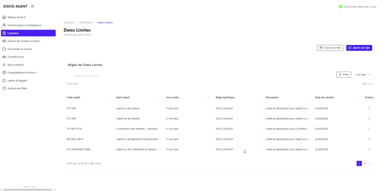Open the Filtrer options
The height and width of the screenshot is (191, 383).
(344, 75)
